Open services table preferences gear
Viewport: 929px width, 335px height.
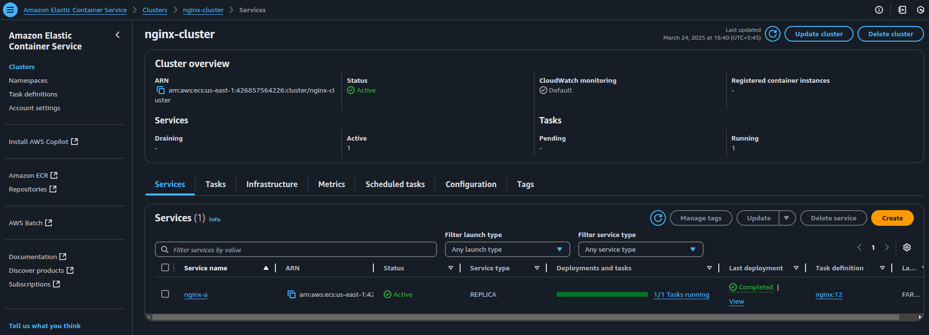click(906, 247)
